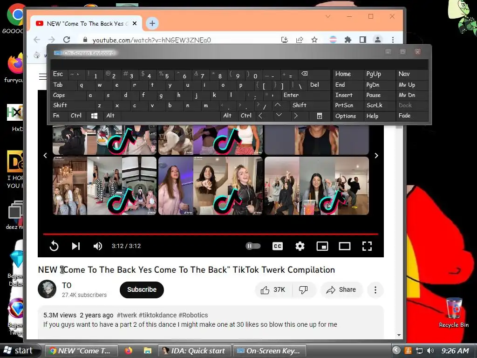
Task: Subscribe to the TO channel
Action: [x=142, y=289]
